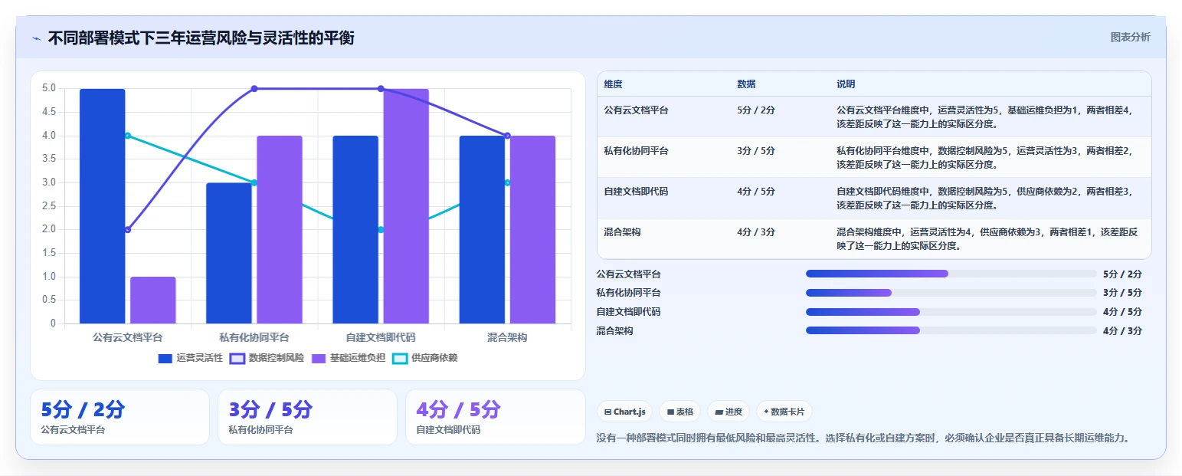
Task: Click the lightning icon beside the chart title
Action: (x=36, y=38)
